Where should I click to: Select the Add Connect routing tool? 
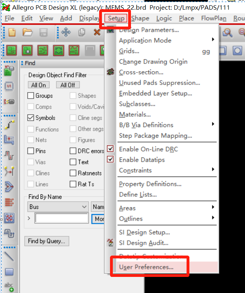click(x=9, y=125)
